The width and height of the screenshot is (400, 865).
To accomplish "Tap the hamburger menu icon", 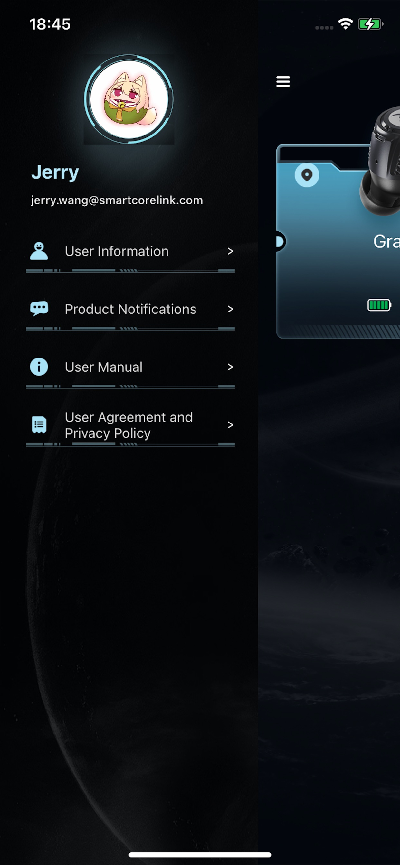I will [283, 81].
